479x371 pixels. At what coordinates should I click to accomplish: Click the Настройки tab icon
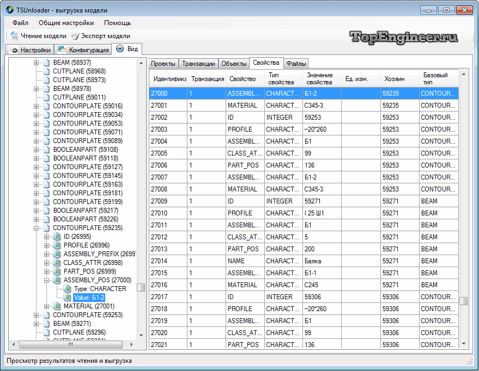[x=14, y=50]
